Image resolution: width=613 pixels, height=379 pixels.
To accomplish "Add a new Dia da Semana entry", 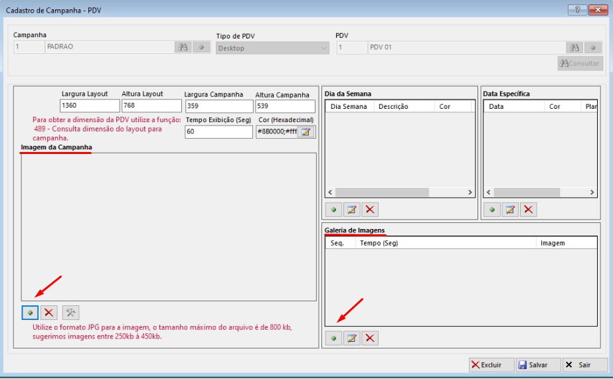I will pos(333,210).
